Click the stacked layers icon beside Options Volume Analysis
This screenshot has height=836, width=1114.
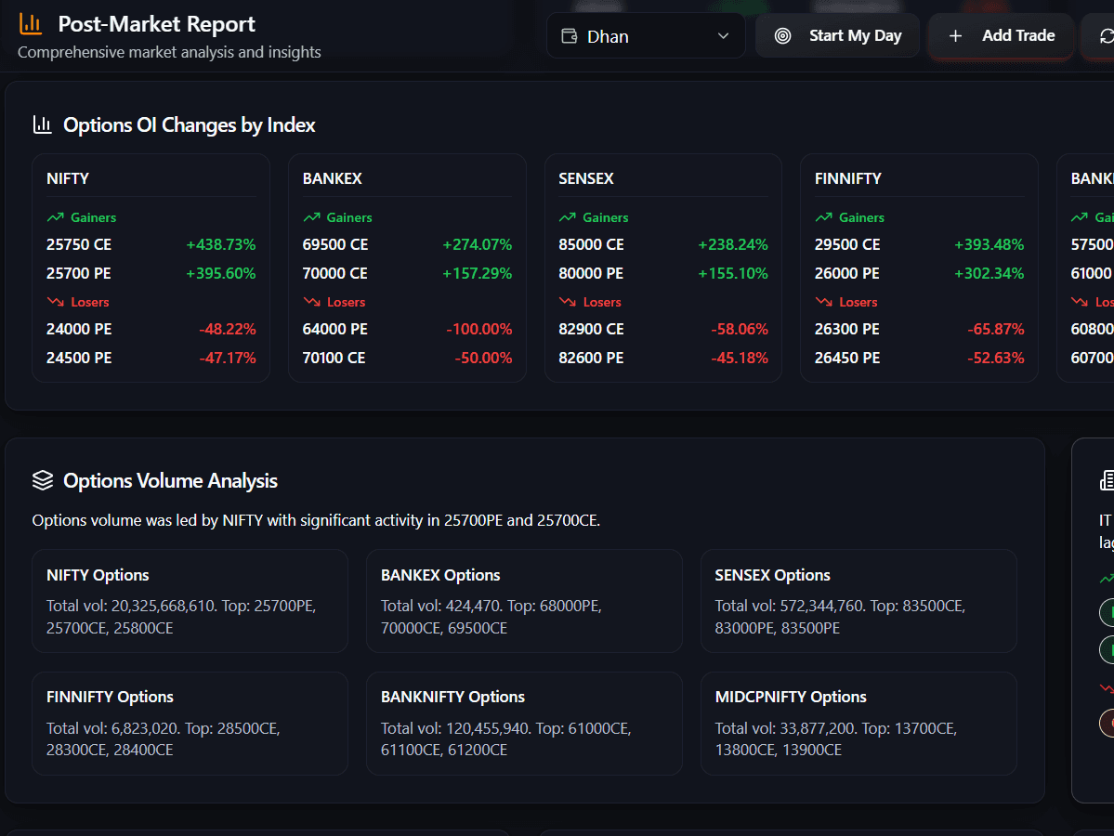(x=42, y=480)
